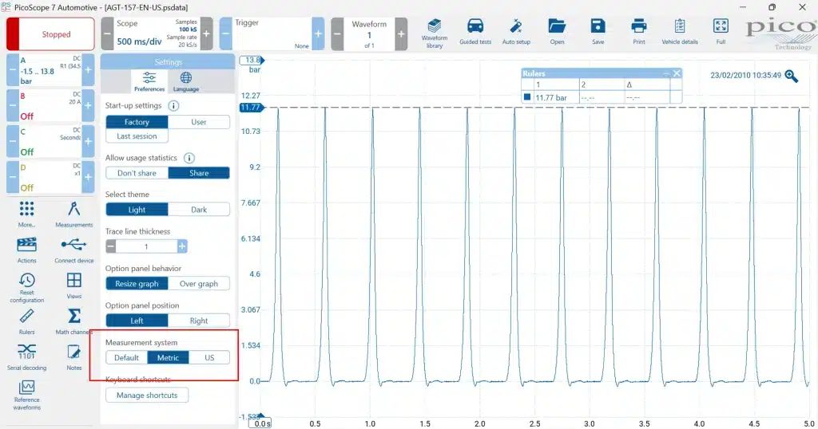Open the Actions panel
818x429 pixels.
coord(26,250)
